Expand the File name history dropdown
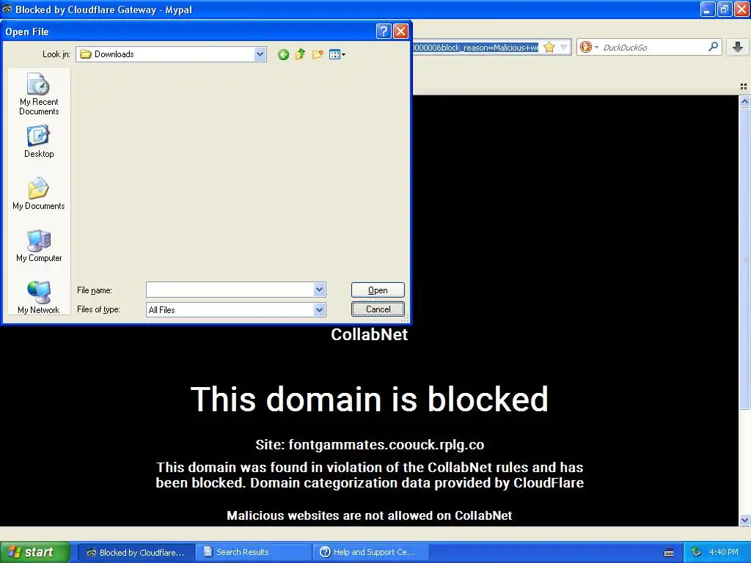The image size is (751, 563). (x=320, y=290)
